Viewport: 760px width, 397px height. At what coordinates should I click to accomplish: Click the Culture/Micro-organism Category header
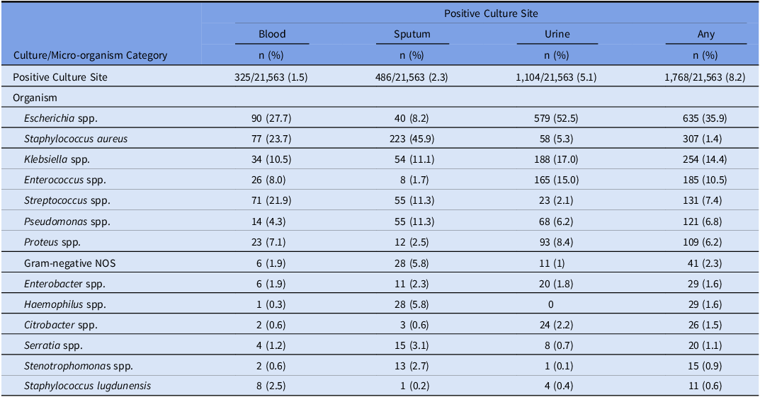(91, 55)
